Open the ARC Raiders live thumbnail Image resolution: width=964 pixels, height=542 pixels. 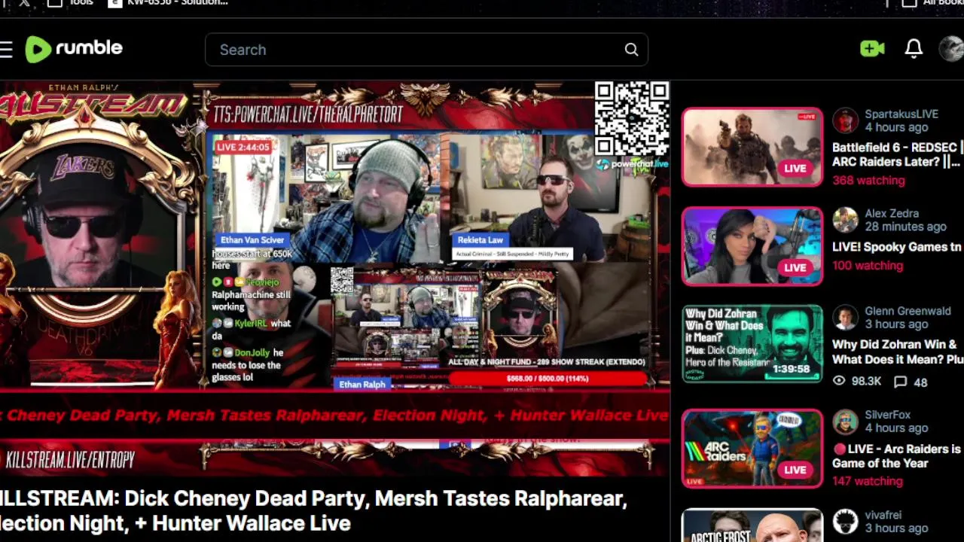tap(752, 449)
